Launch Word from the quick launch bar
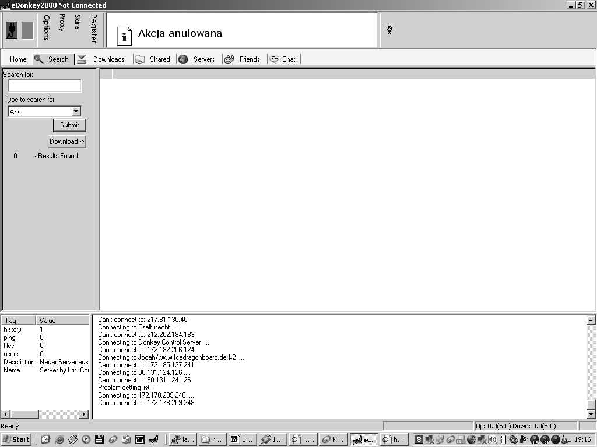The height and width of the screenshot is (447, 597). click(x=140, y=439)
